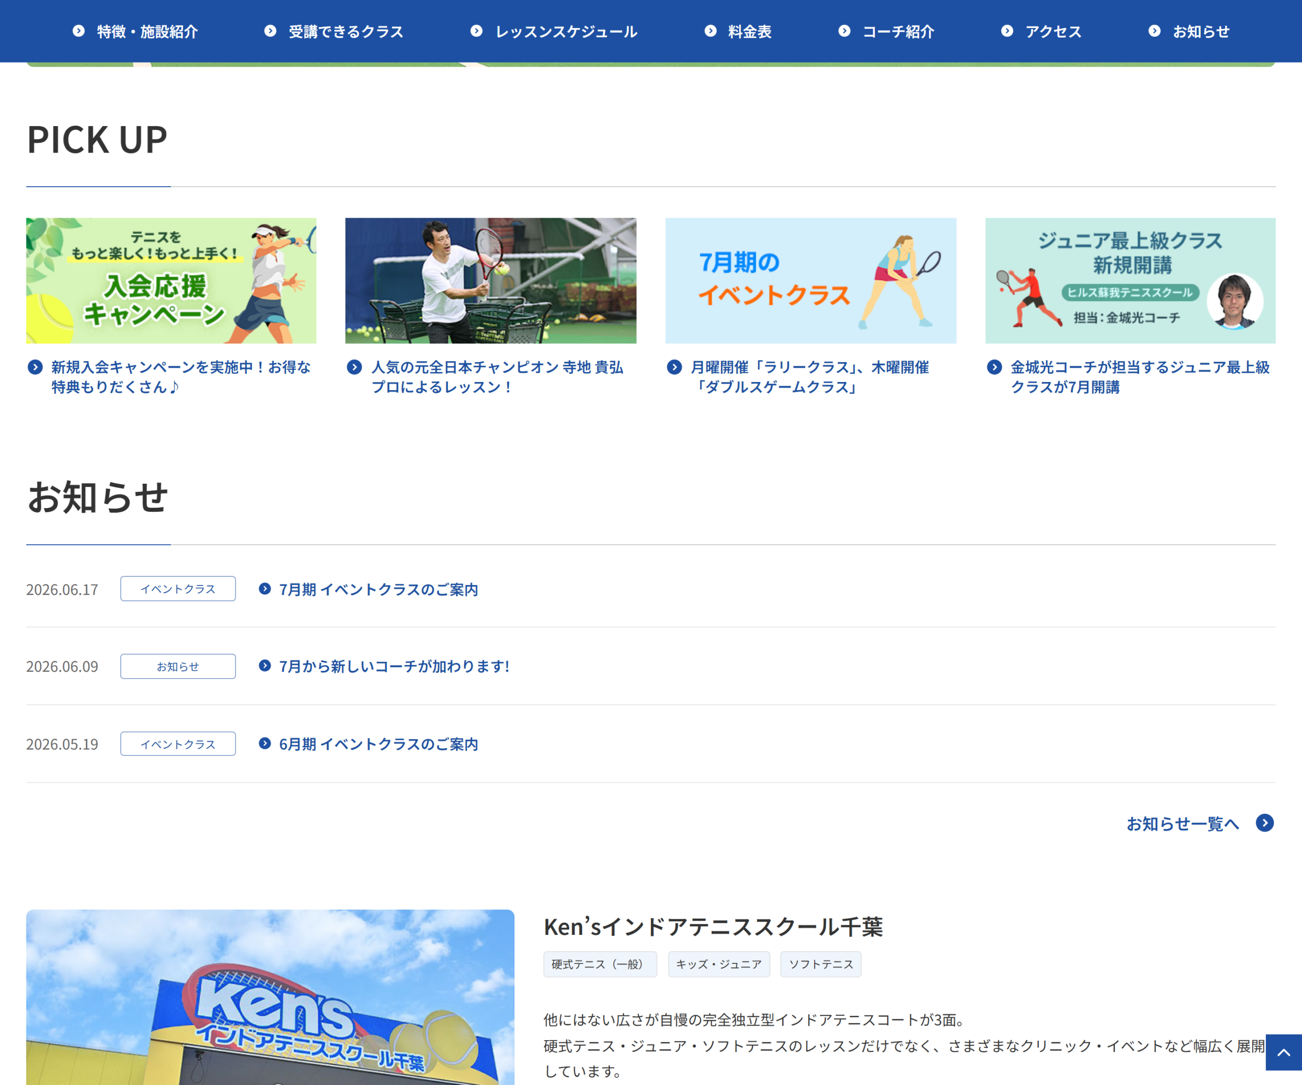Click the arrow icon beside 7月から新しいコーチ

[265, 666]
